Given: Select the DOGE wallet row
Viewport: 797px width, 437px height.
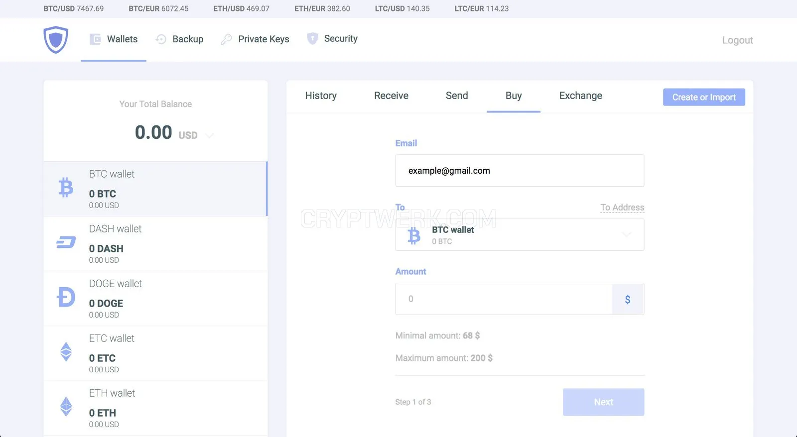Looking at the screenshot, I should pyautogui.click(x=155, y=299).
